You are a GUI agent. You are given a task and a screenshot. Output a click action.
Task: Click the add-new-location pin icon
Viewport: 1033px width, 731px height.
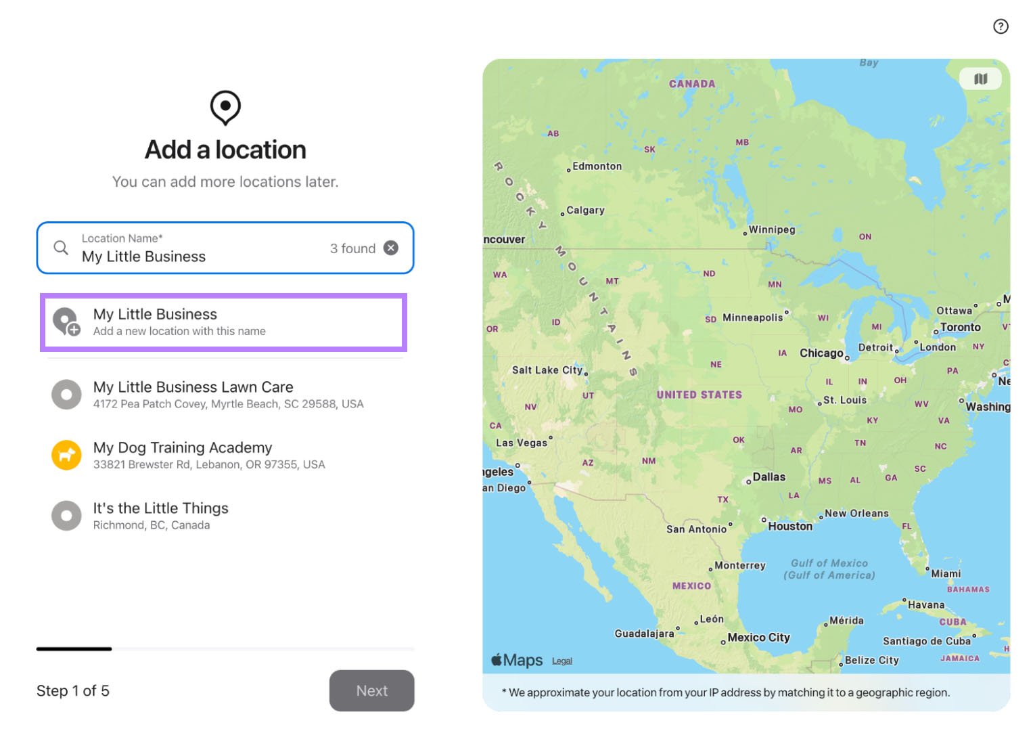click(x=66, y=322)
